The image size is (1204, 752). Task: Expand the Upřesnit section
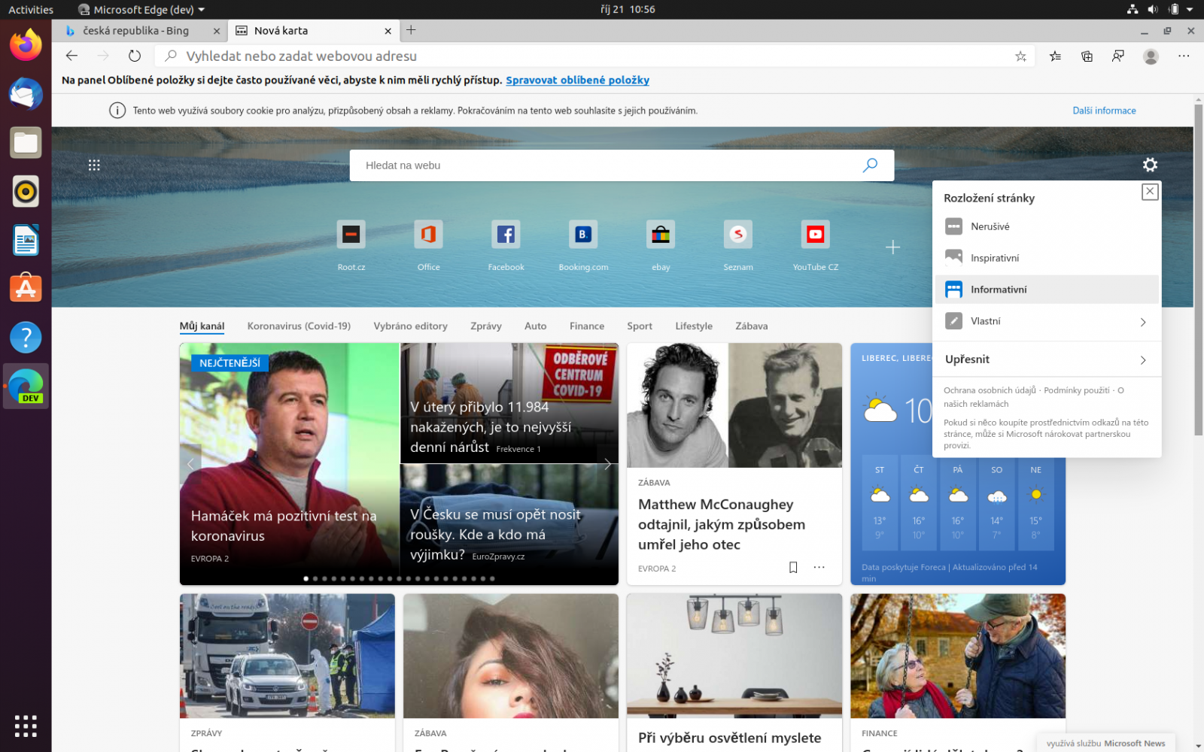tap(1047, 359)
